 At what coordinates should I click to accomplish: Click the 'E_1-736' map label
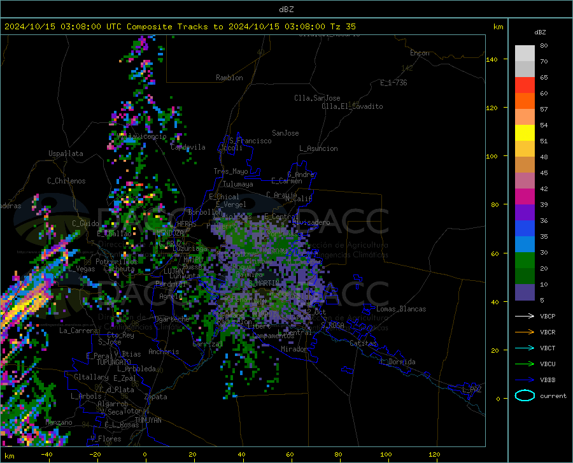pos(393,83)
